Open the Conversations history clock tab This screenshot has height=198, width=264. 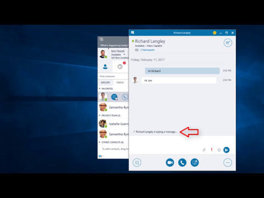pos(120,67)
